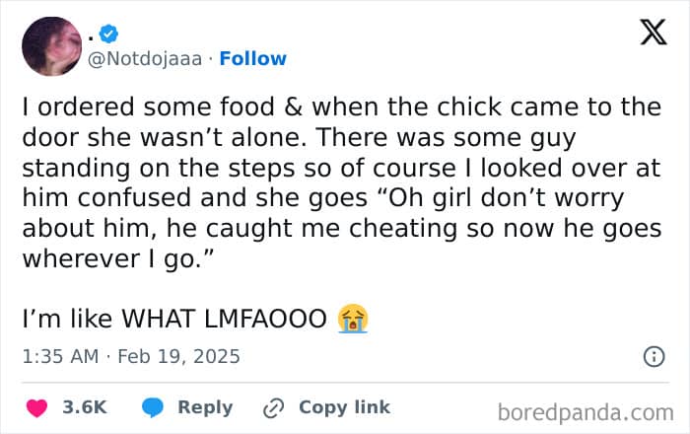The height and width of the screenshot is (434, 690).
Task: Open the @Notdojaaa handle link
Action: point(145,58)
